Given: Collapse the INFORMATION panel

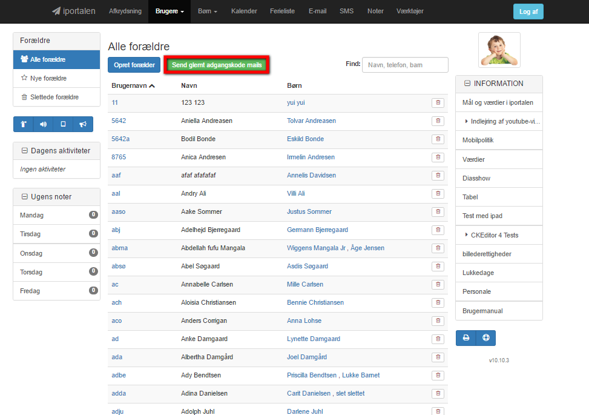Looking at the screenshot, I should pyautogui.click(x=467, y=84).
